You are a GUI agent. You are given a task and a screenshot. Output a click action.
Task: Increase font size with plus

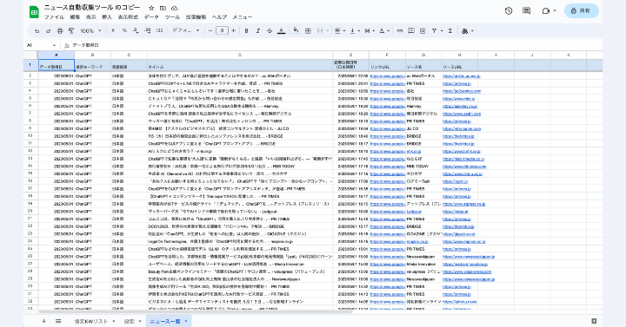tap(234, 30)
